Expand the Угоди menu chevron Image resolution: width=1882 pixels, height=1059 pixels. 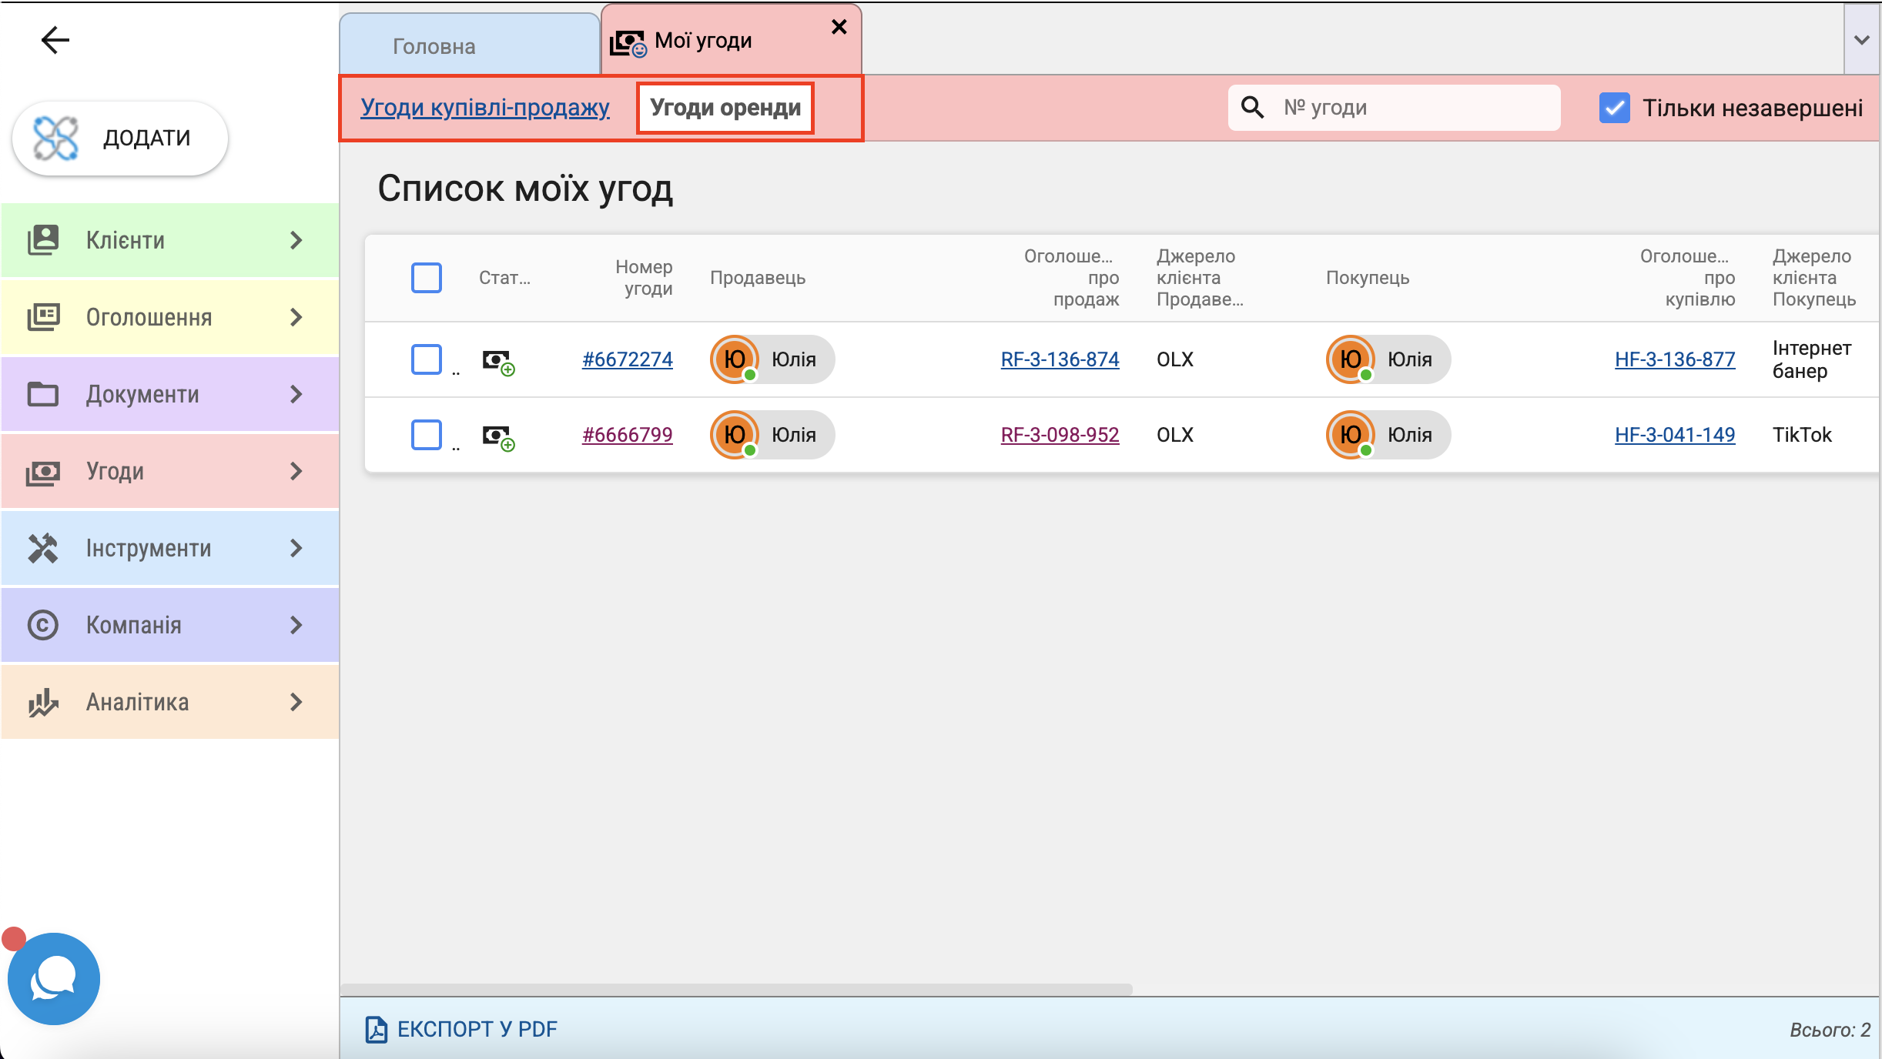pyautogui.click(x=296, y=471)
